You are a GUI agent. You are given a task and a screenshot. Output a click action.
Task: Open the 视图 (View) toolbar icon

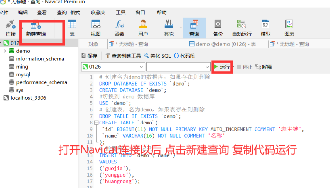(95, 28)
